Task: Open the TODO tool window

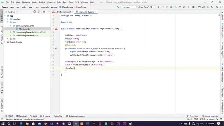Action: (9, 116)
